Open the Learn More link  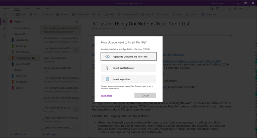[107, 96]
